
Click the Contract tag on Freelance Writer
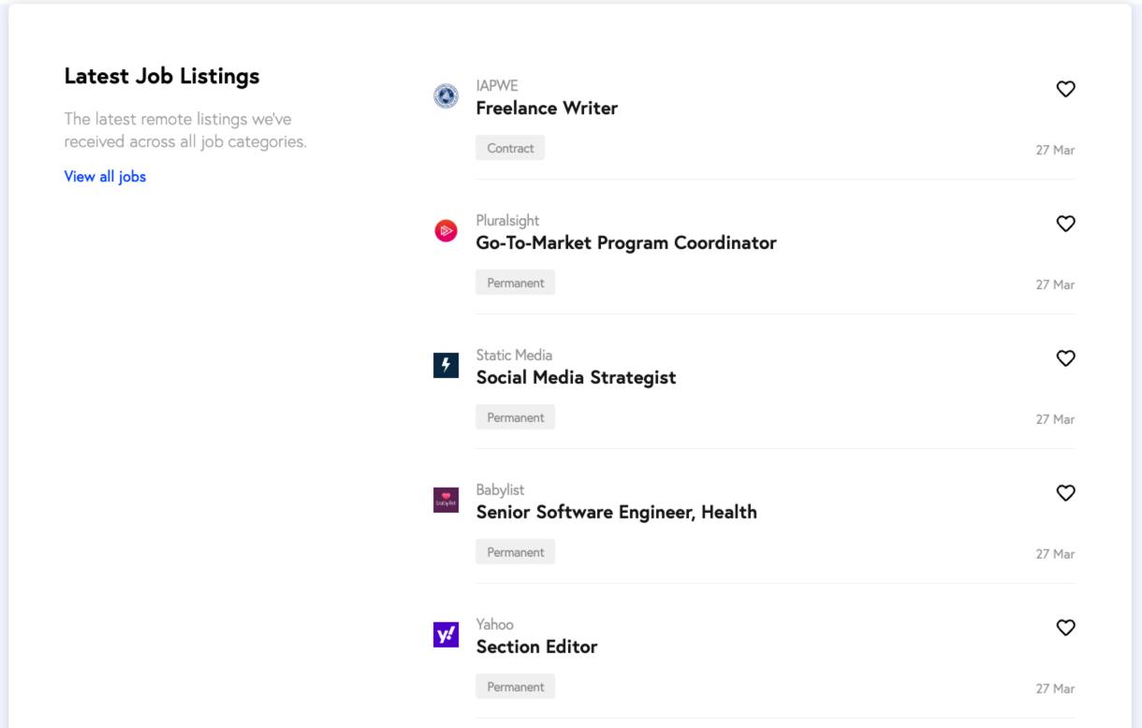tap(510, 148)
